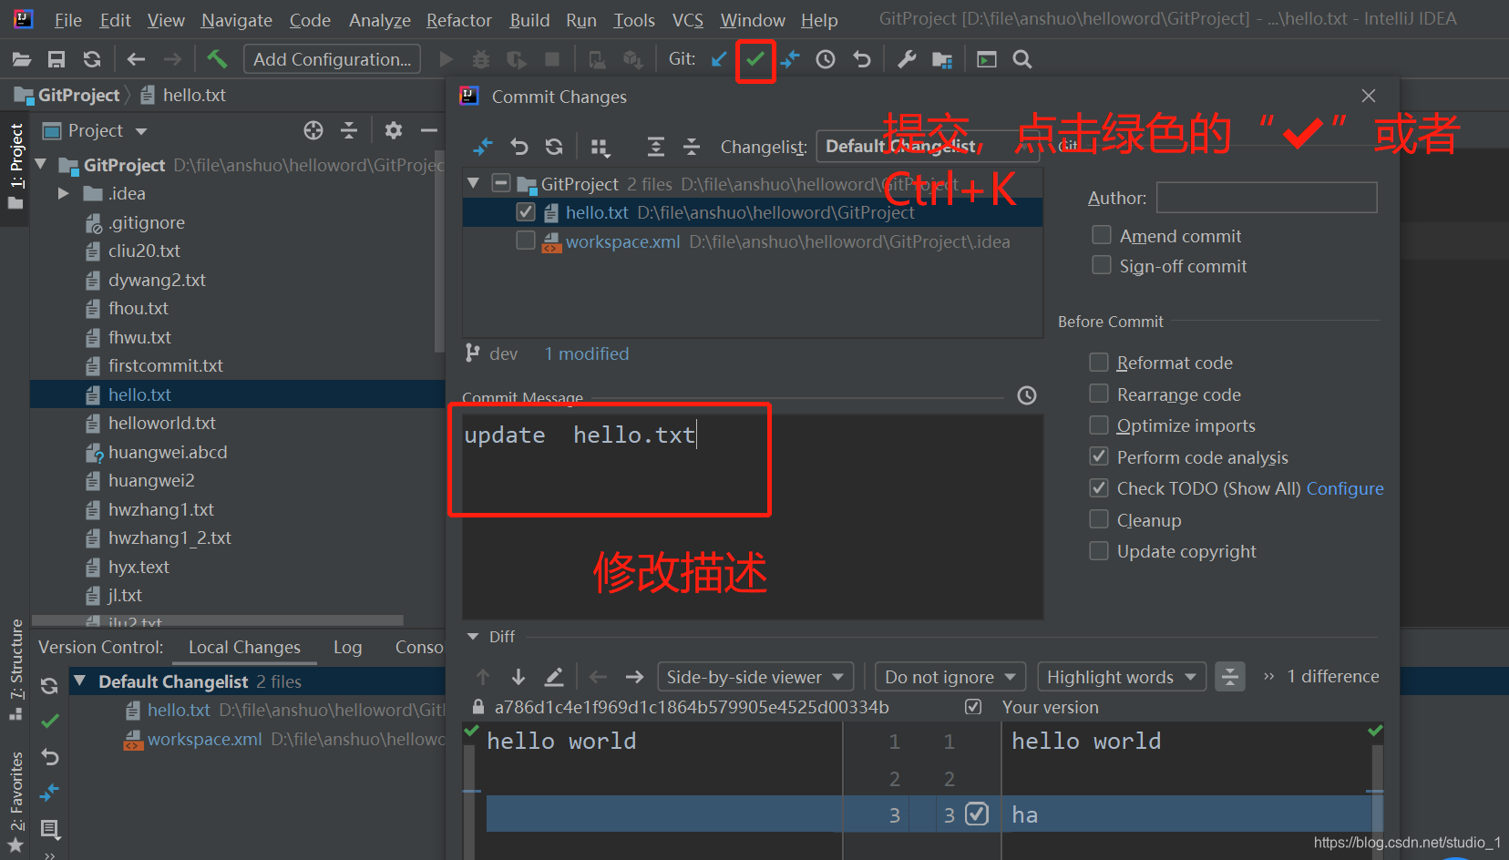Viewport: 1509px width, 860px height.
Task: Enable Cleanup checkbox
Action: tap(1099, 519)
